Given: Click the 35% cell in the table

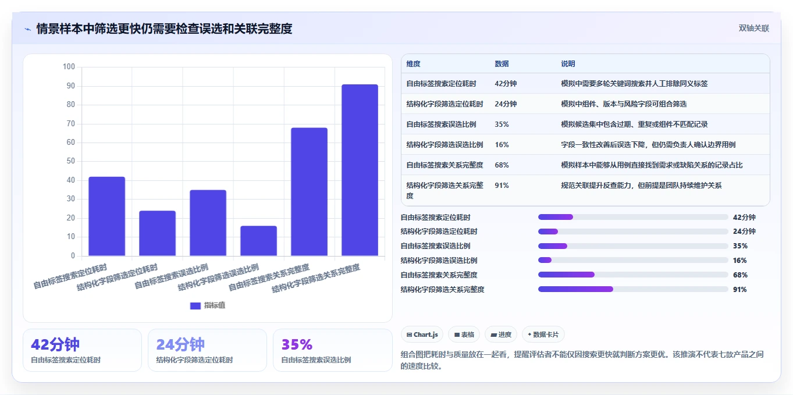Looking at the screenshot, I should [x=502, y=124].
